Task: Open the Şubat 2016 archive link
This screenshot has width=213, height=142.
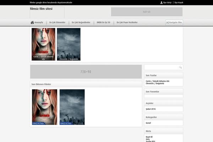Action: [x=151, y=109]
